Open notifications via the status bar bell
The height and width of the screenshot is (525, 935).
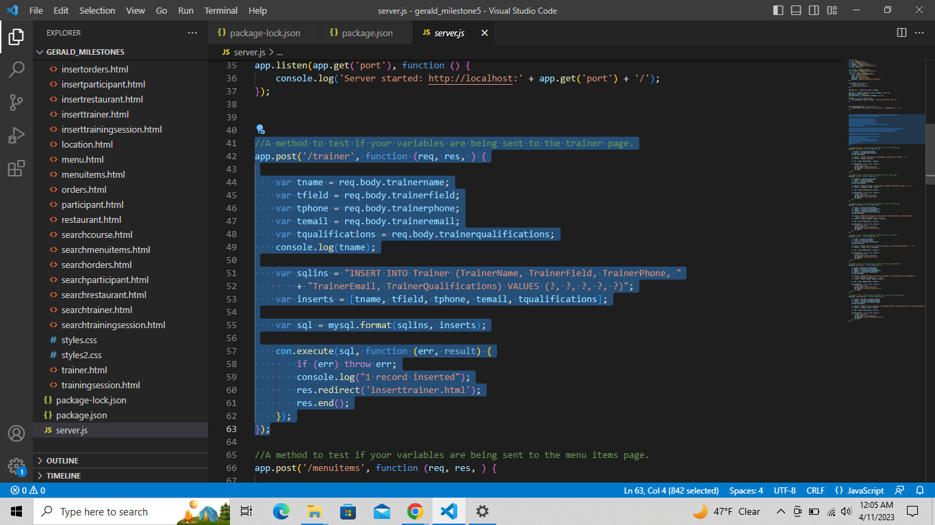921,490
